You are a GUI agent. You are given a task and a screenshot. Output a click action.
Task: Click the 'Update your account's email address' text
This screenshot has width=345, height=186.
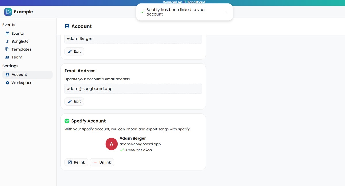[97, 79]
